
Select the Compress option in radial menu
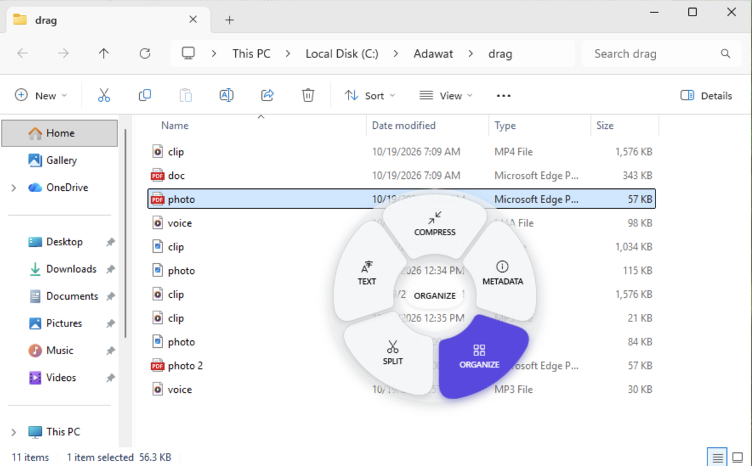coord(435,225)
